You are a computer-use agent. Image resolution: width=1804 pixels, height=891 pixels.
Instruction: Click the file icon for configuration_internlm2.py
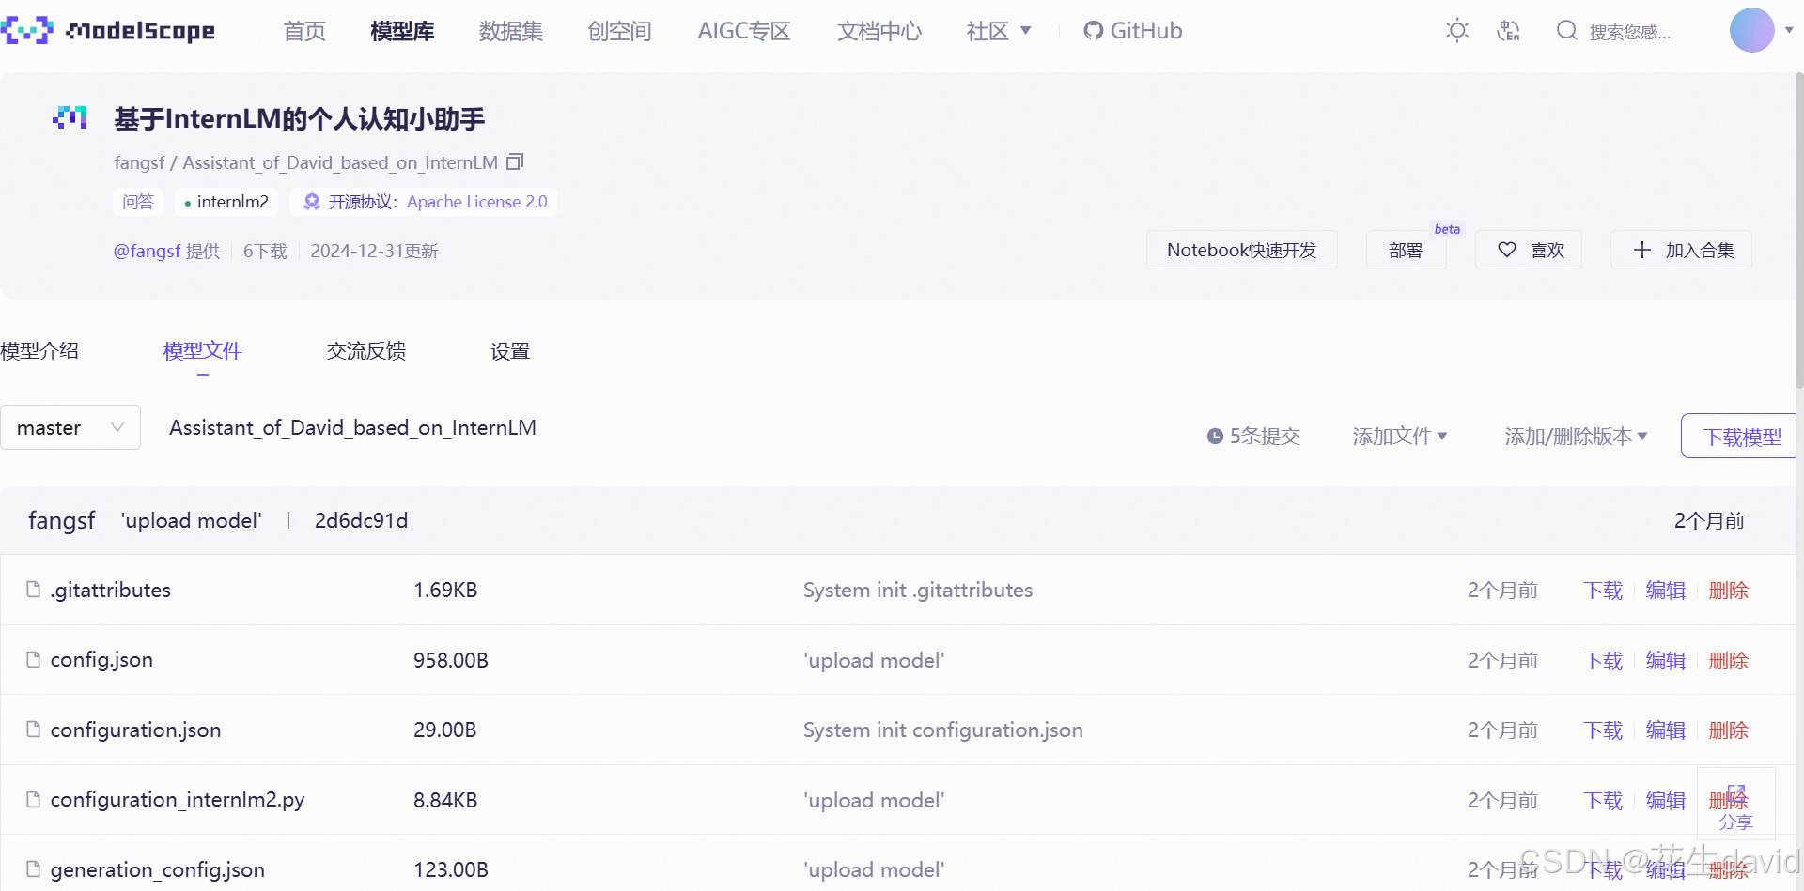pos(34,799)
